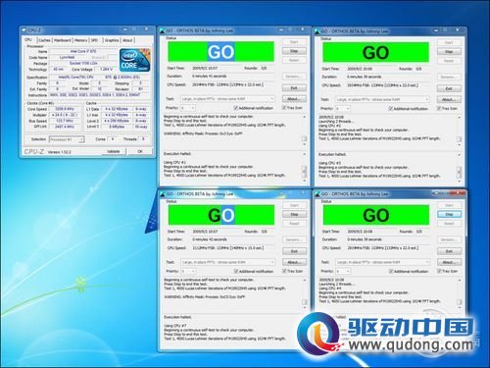Click the CPU-Z title bar icon
This screenshot has width=490, height=368.
[x=24, y=30]
